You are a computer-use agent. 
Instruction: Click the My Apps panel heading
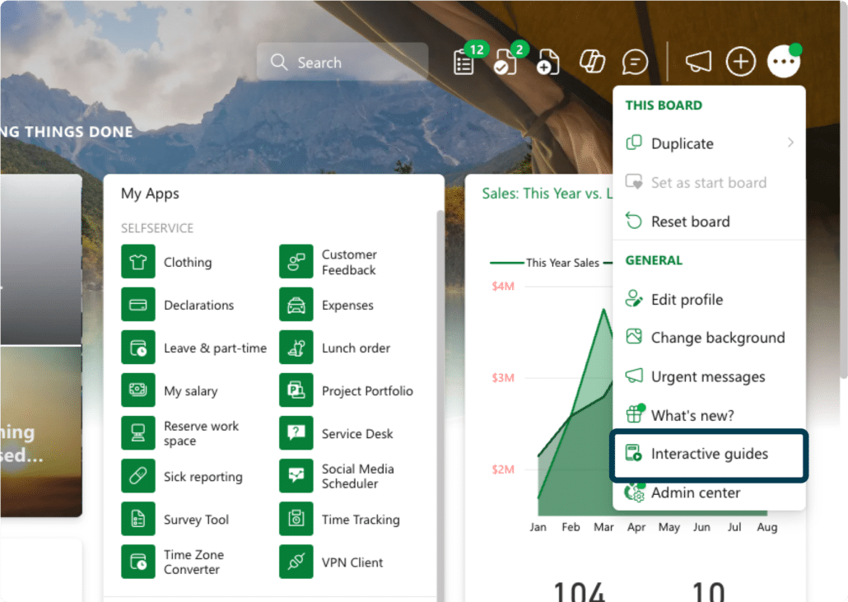[x=150, y=194]
